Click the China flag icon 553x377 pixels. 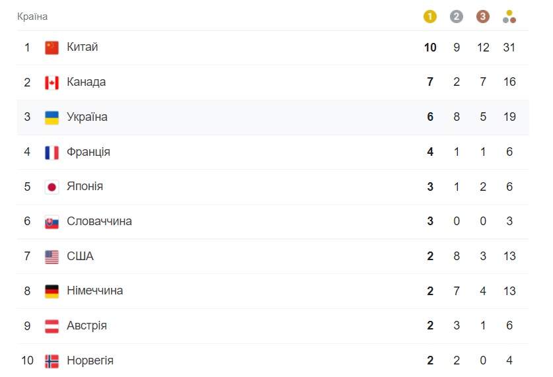tap(52, 48)
